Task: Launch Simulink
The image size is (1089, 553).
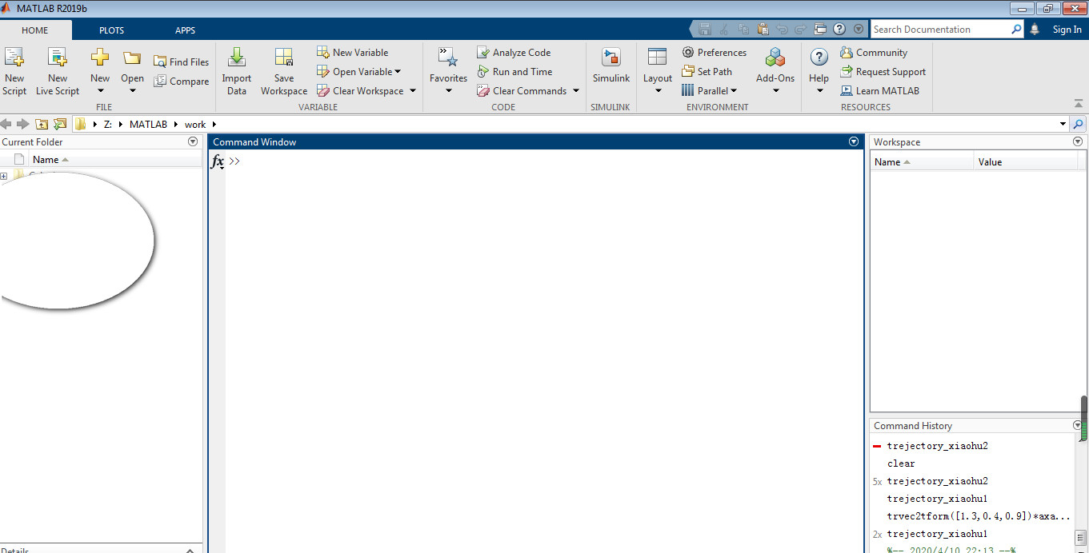Action: click(x=611, y=66)
